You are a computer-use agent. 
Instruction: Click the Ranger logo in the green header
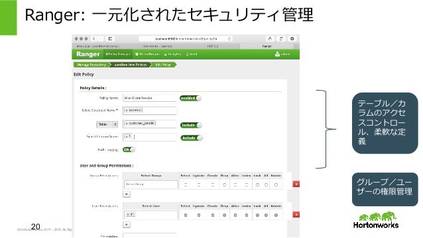pyautogui.click(x=88, y=54)
